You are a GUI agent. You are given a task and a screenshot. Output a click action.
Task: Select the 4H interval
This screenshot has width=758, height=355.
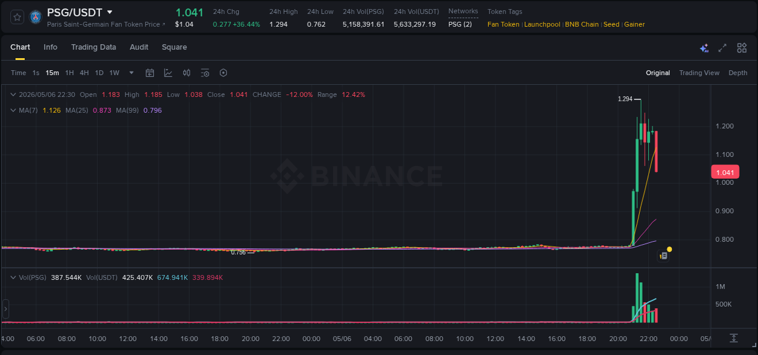point(84,73)
